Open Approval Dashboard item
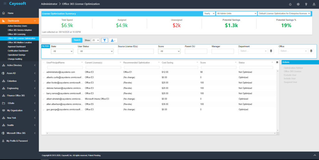319x160 pixels. coord(17,47)
